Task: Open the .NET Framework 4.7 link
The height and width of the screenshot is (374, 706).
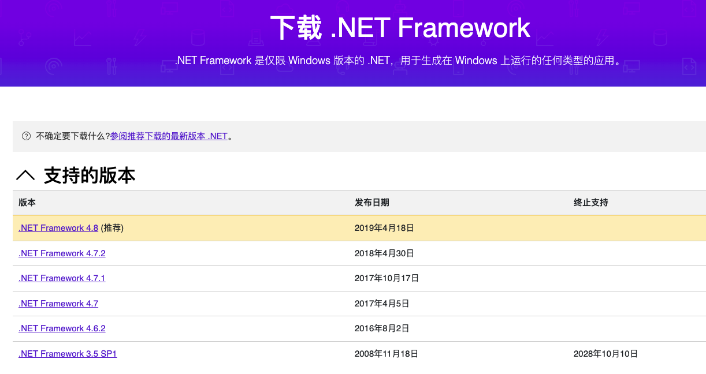Action: pos(58,304)
